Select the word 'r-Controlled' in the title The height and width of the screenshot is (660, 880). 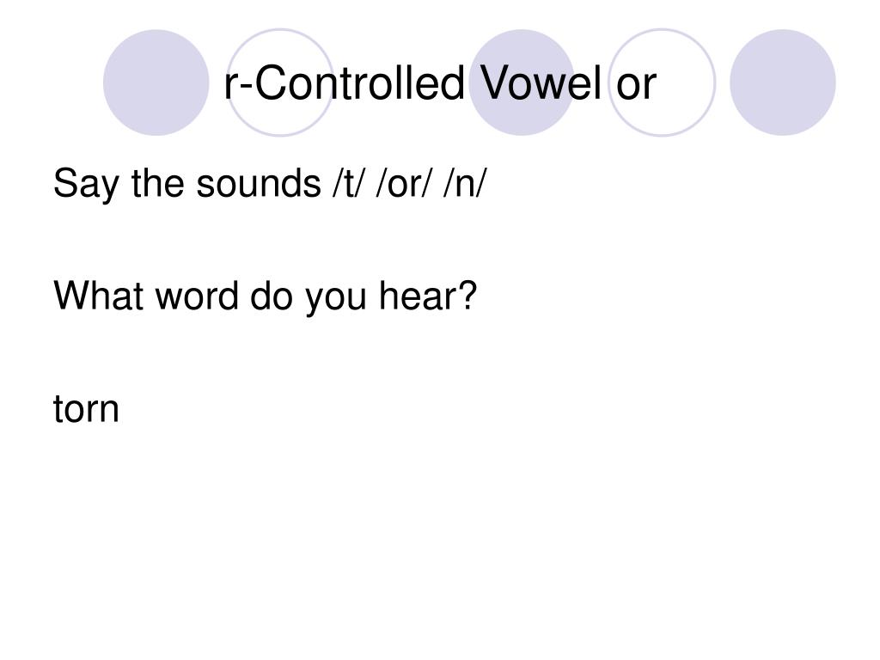(x=344, y=83)
